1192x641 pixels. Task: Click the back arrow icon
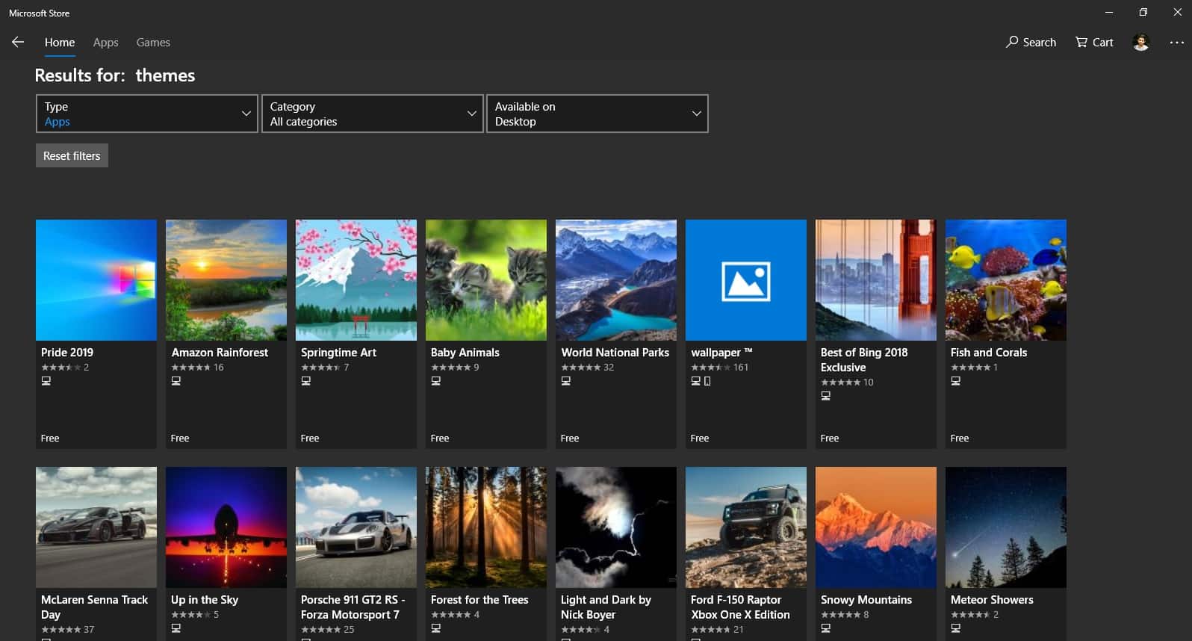tap(18, 43)
